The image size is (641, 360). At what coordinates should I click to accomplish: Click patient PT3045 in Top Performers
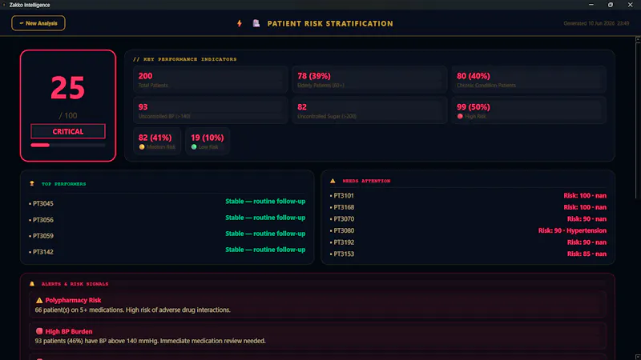(x=42, y=203)
